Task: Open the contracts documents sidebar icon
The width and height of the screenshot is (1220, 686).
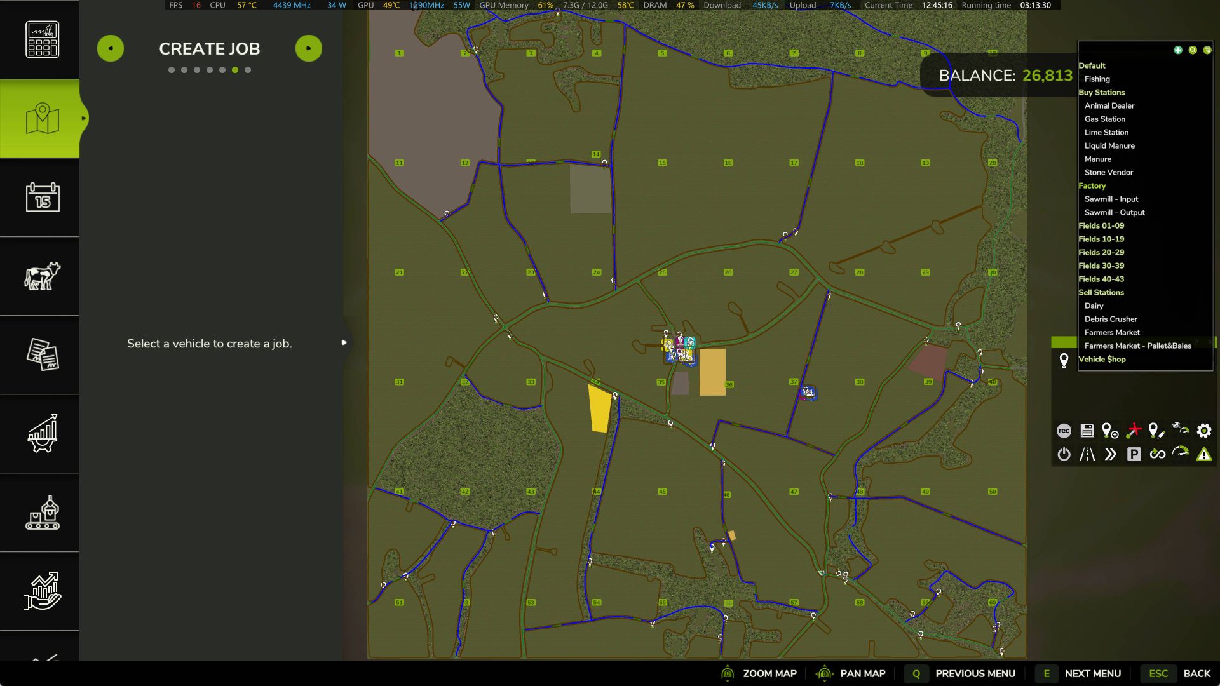Action: click(x=42, y=354)
